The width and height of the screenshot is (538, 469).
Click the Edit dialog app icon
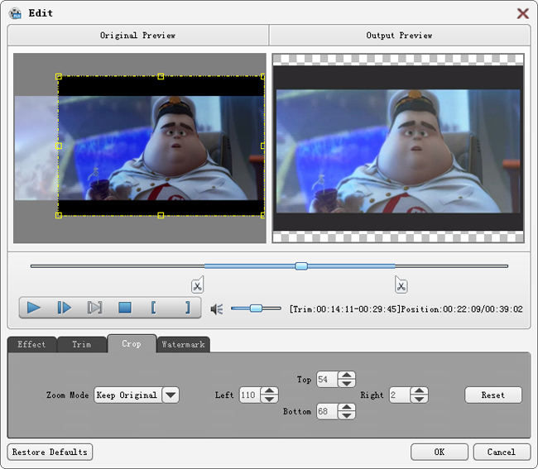(x=16, y=13)
